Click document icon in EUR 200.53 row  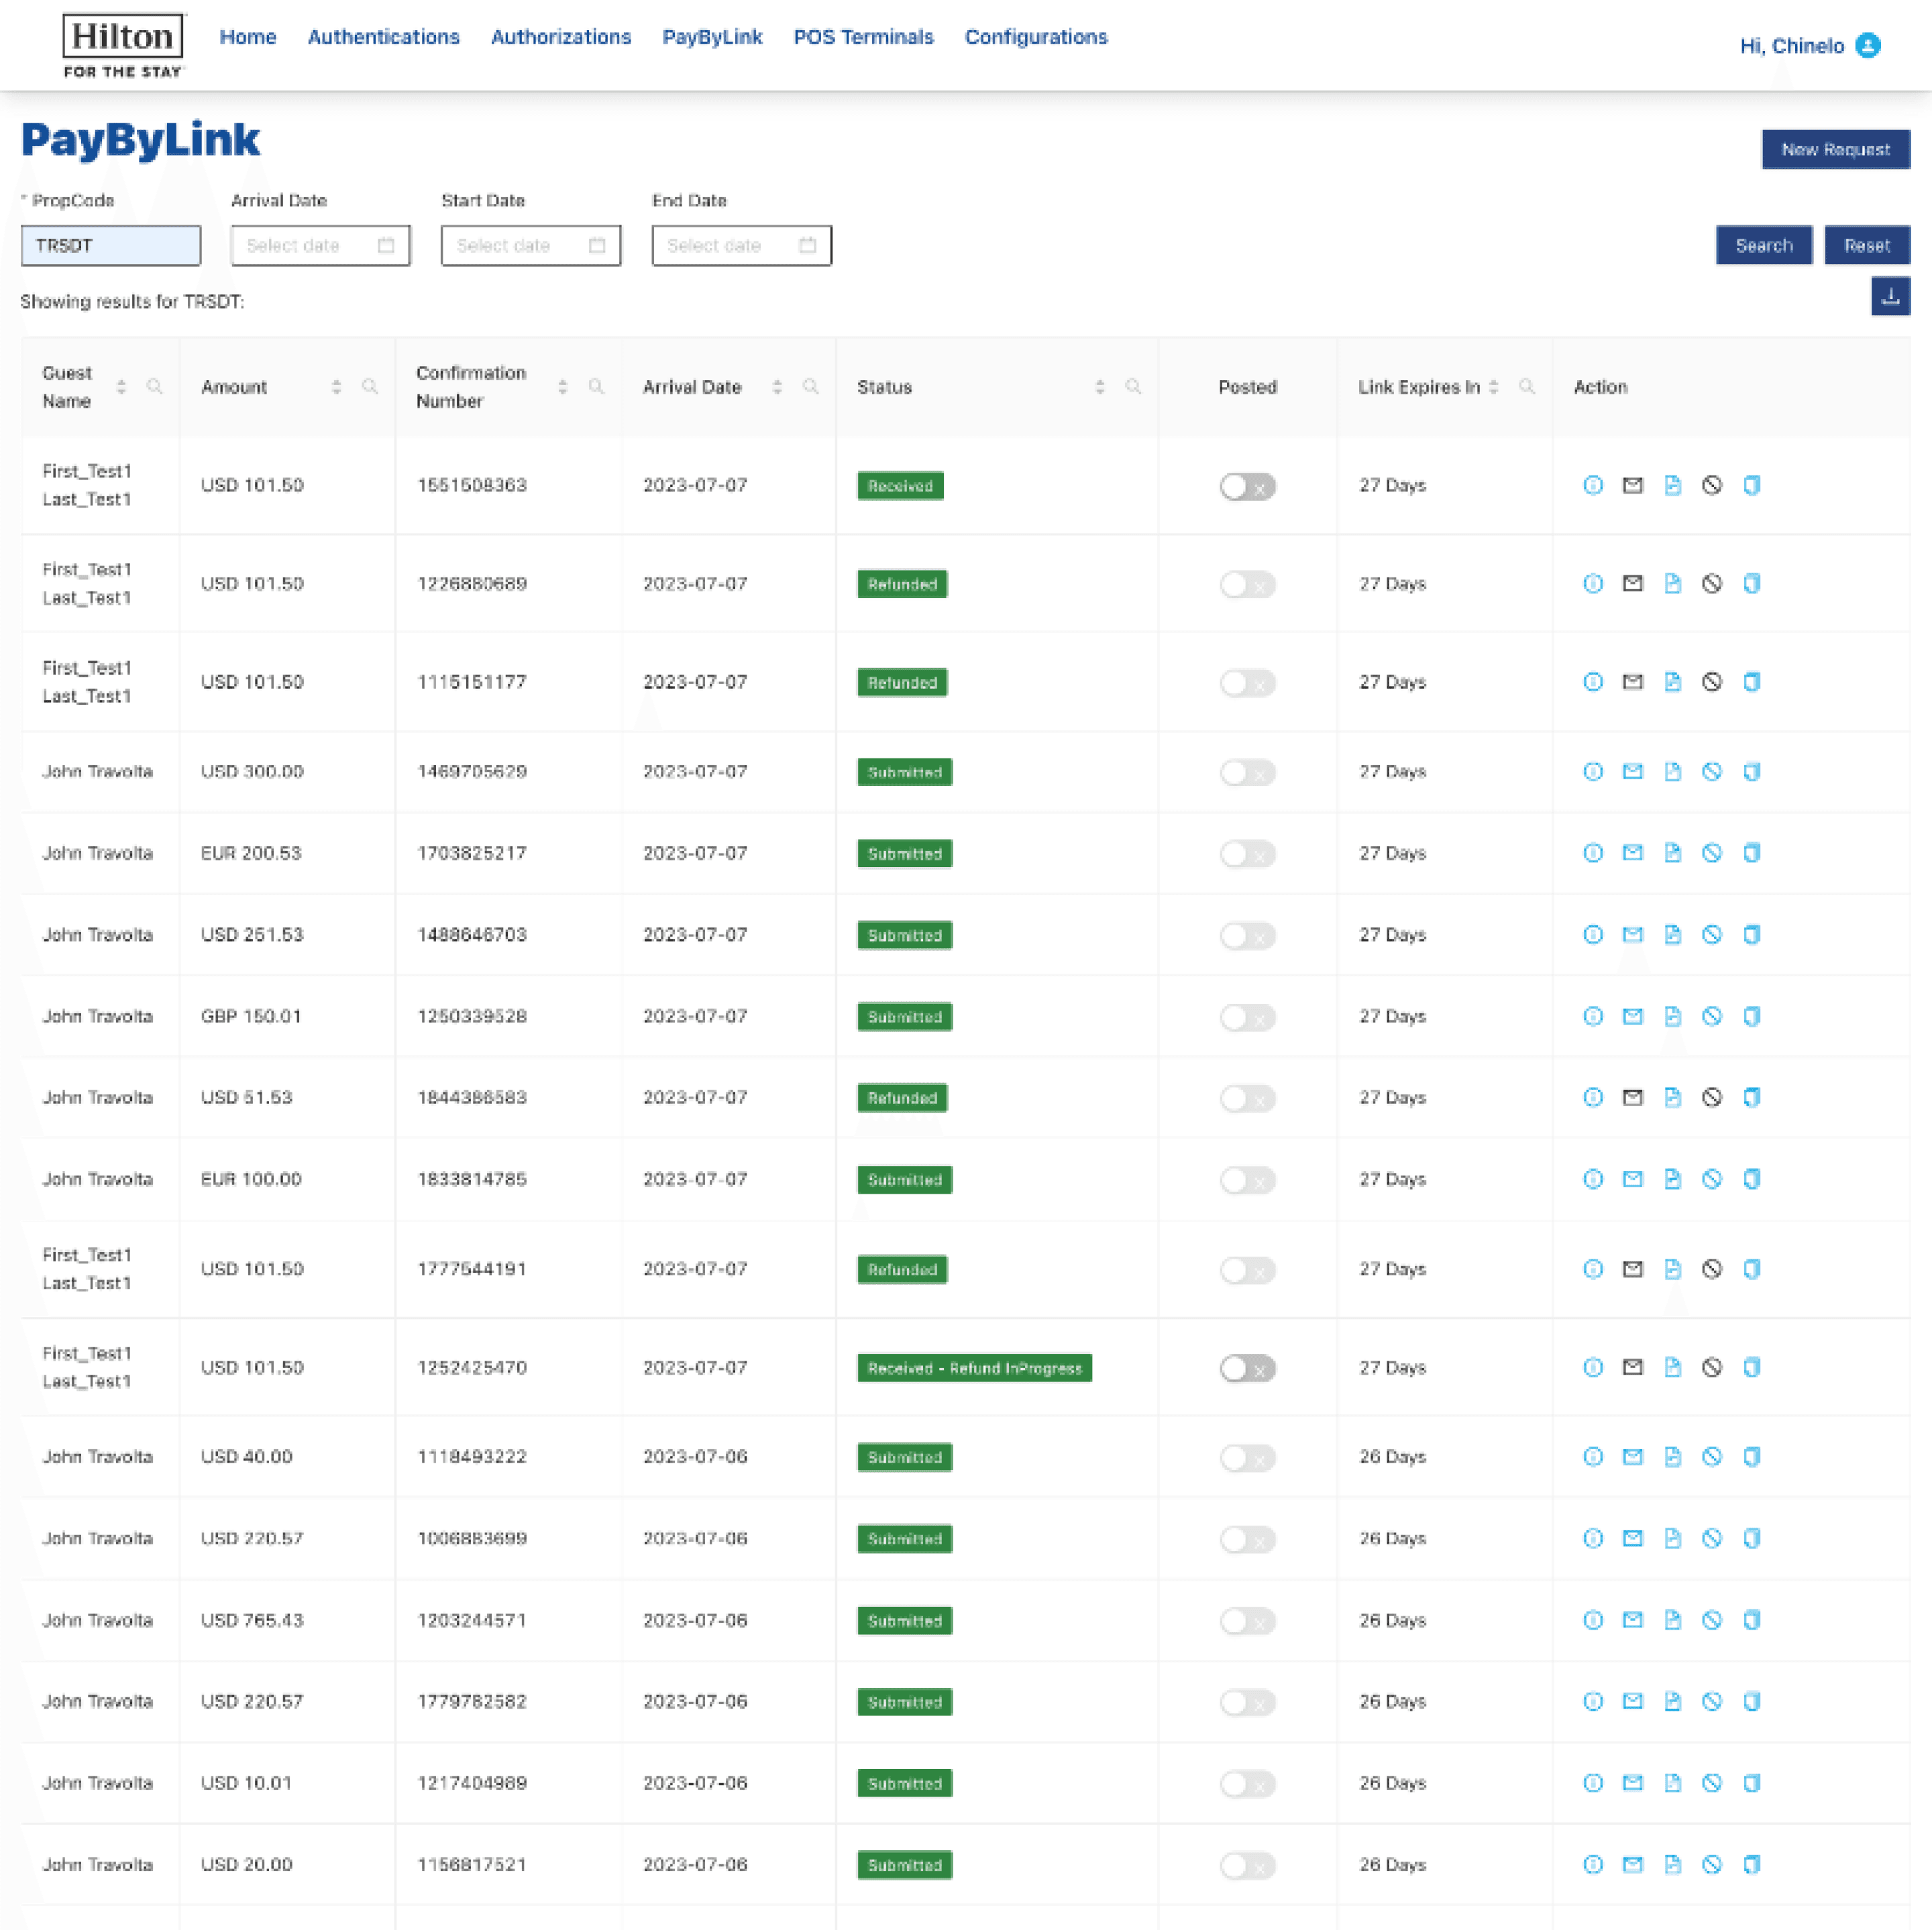[x=1672, y=854]
